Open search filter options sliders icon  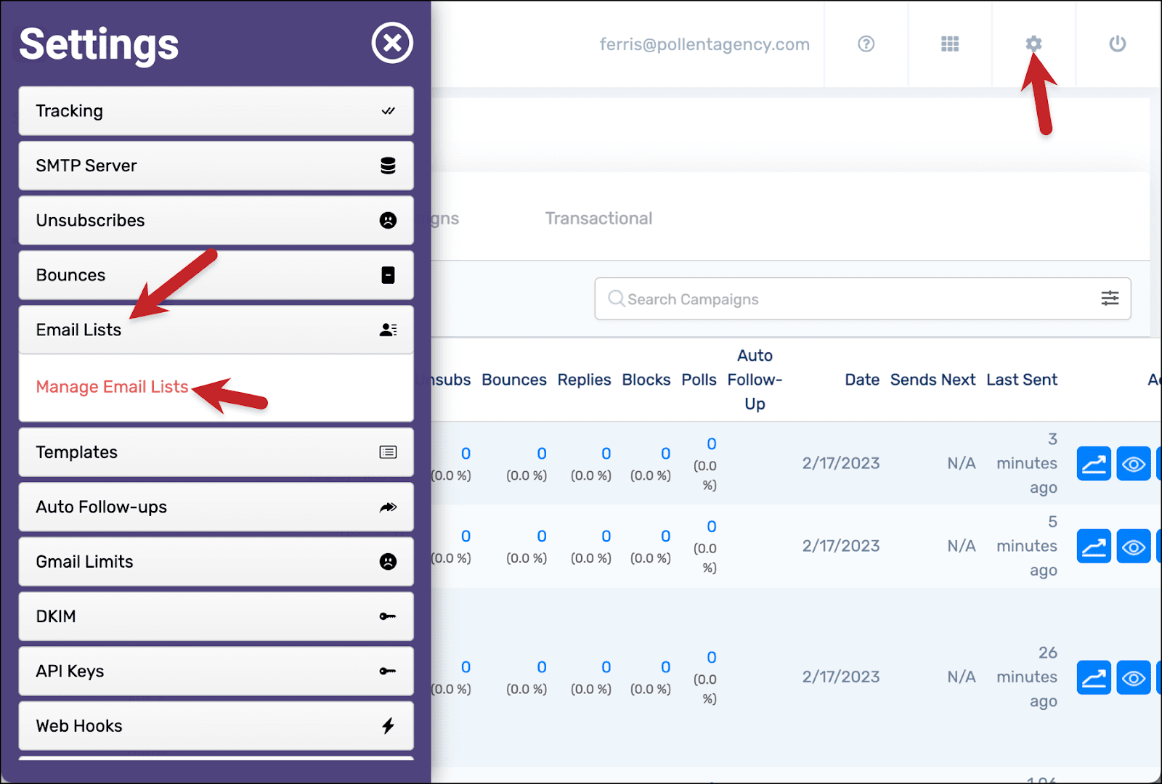pyautogui.click(x=1110, y=298)
